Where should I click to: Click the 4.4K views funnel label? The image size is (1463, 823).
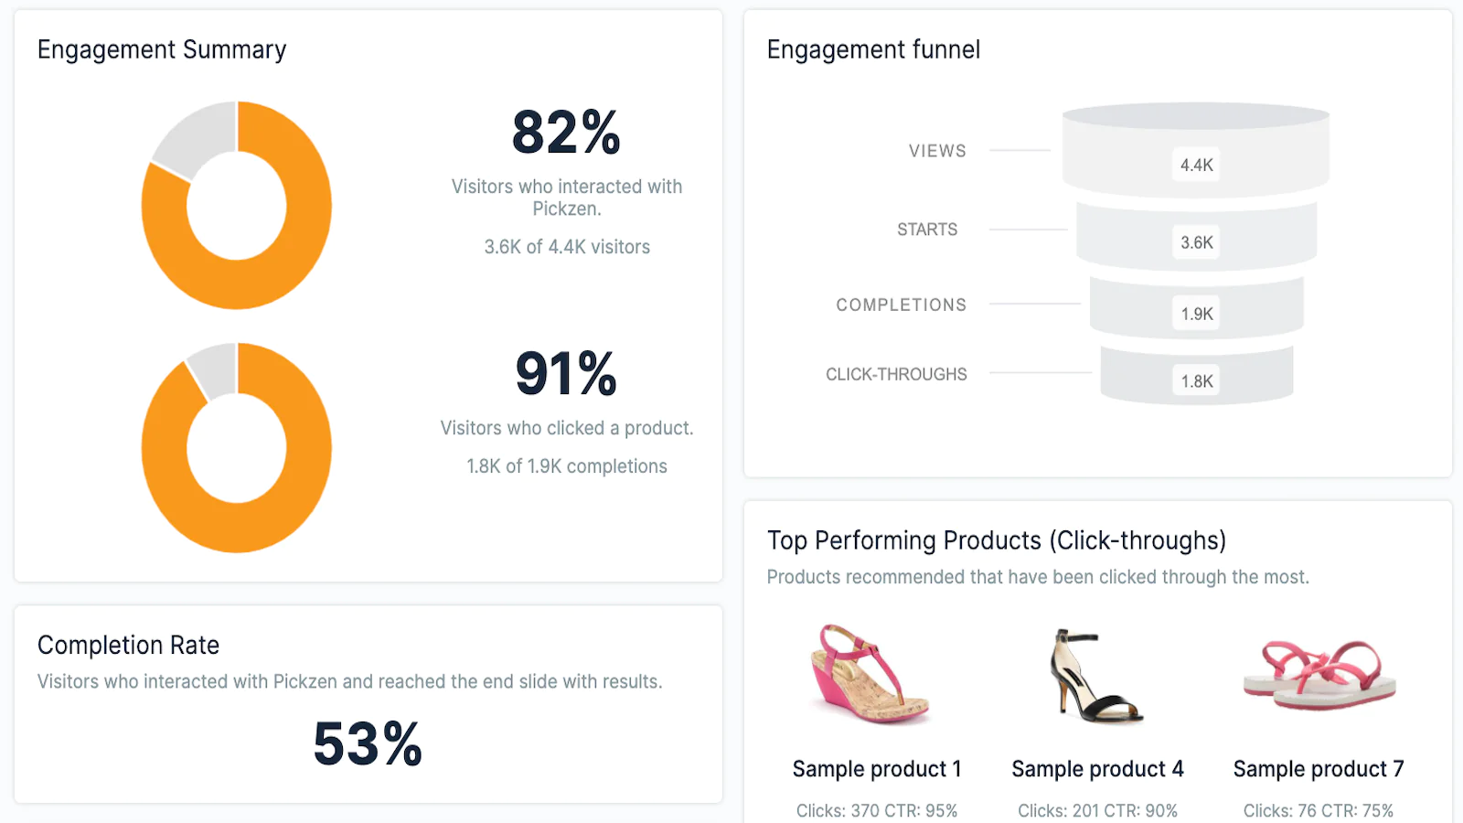tap(1196, 166)
